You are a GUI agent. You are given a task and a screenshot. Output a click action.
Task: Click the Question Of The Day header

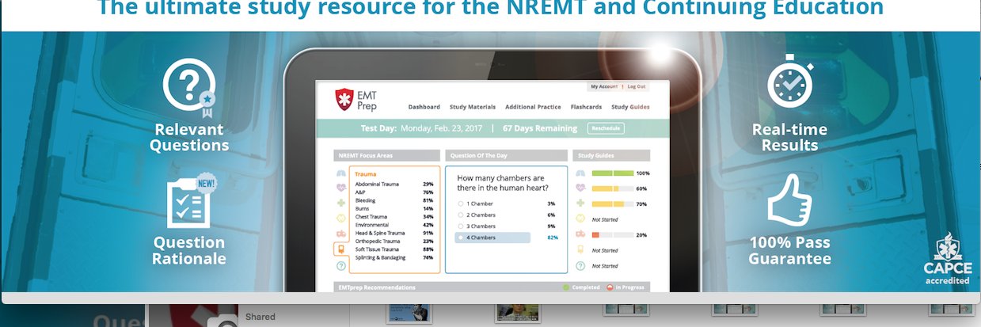click(505, 156)
